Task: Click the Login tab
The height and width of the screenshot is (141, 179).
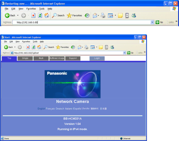Action: coord(97,58)
